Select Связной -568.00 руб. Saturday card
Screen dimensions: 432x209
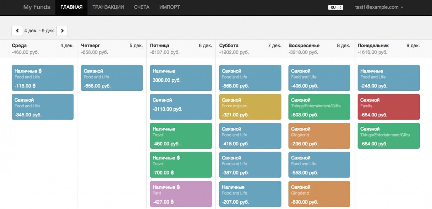coord(250,78)
